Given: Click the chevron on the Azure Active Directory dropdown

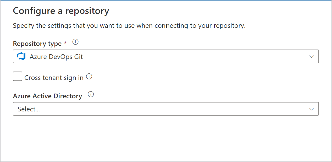Looking at the screenshot, I should click(x=312, y=109).
